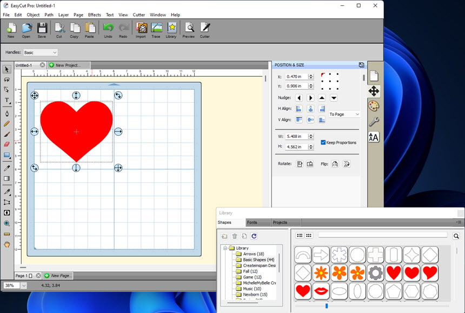The height and width of the screenshot is (313, 465).
Task: Open the Document page panel icon
Action: click(x=374, y=76)
